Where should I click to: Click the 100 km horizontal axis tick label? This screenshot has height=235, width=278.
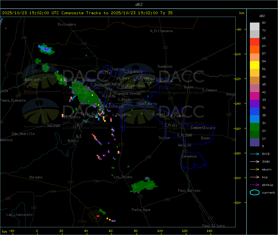(x=160, y=231)
